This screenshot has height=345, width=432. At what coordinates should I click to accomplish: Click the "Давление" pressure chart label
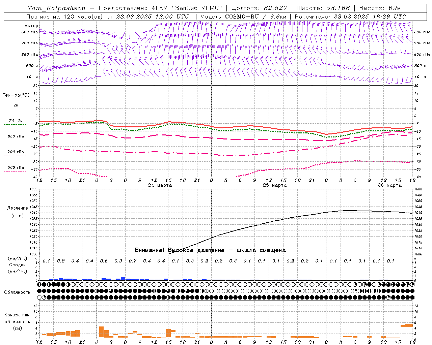(18, 208)
